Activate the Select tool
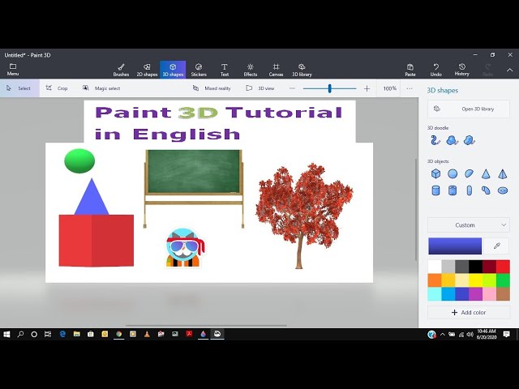 (x=19, y=88)
